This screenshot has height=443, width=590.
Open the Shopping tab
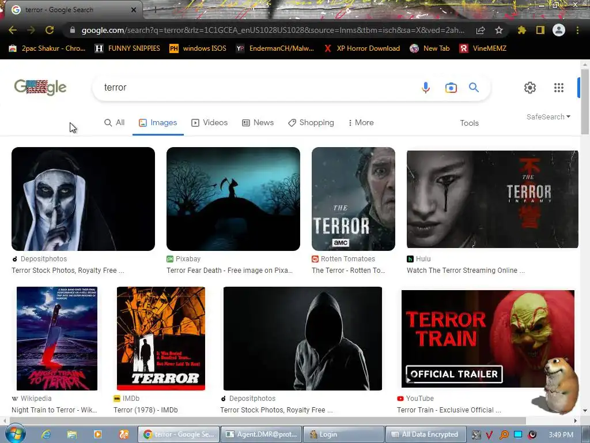tap(311, 122)
